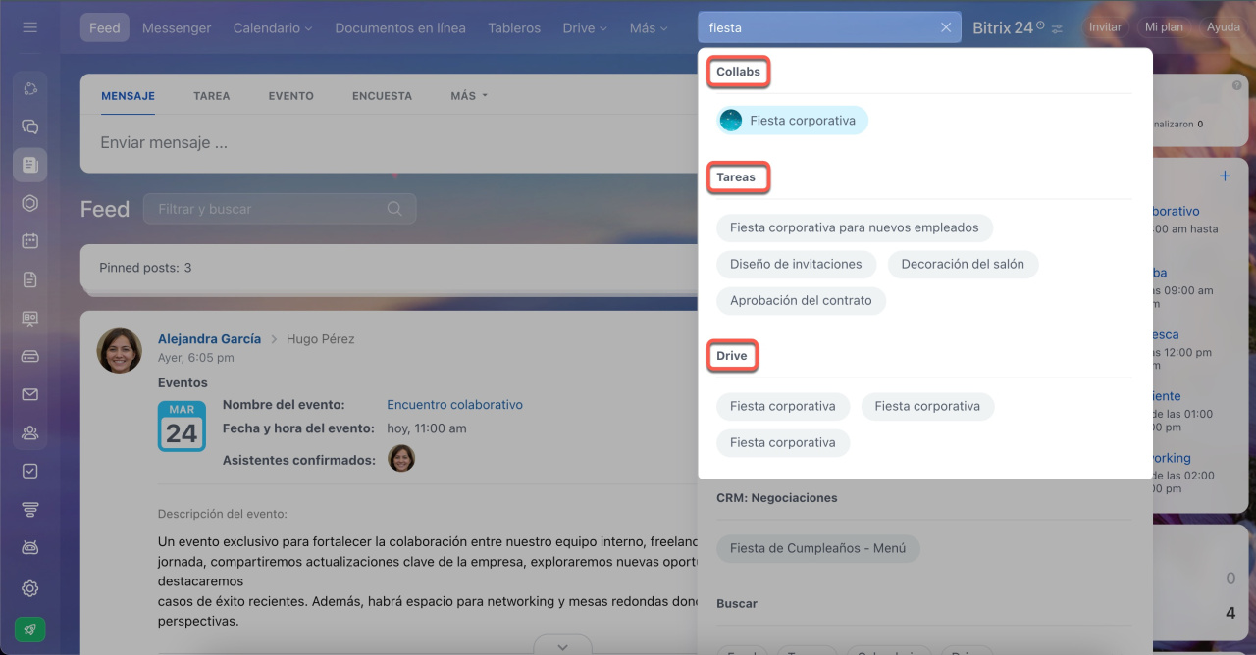
Task: Click the Mi plan button
Action: (x=1165, y=27)
